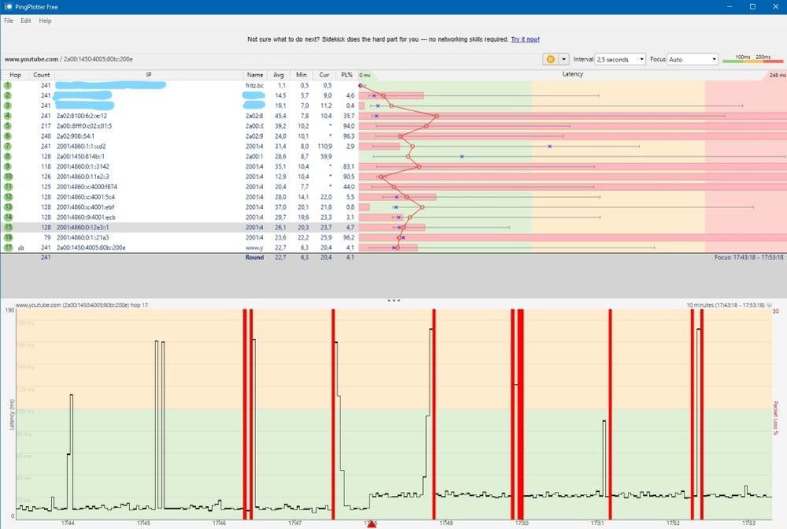Screen dimensions: 787x529
Task: Select the hop 11 green circle icon
Action: [8, 186]
